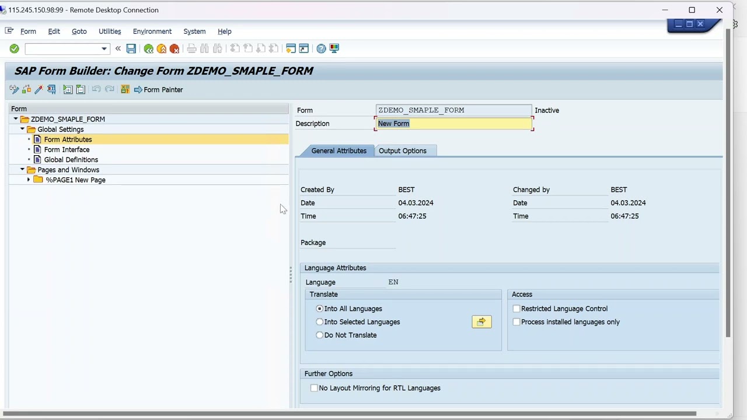Toggle the Field List icon
Screen dimensions: 747x420
pyautogui.click(x=125, y=89)
